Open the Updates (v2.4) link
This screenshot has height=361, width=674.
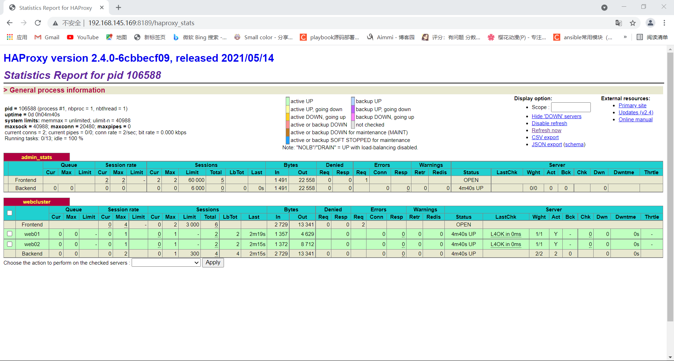click(x=636, y=113)
